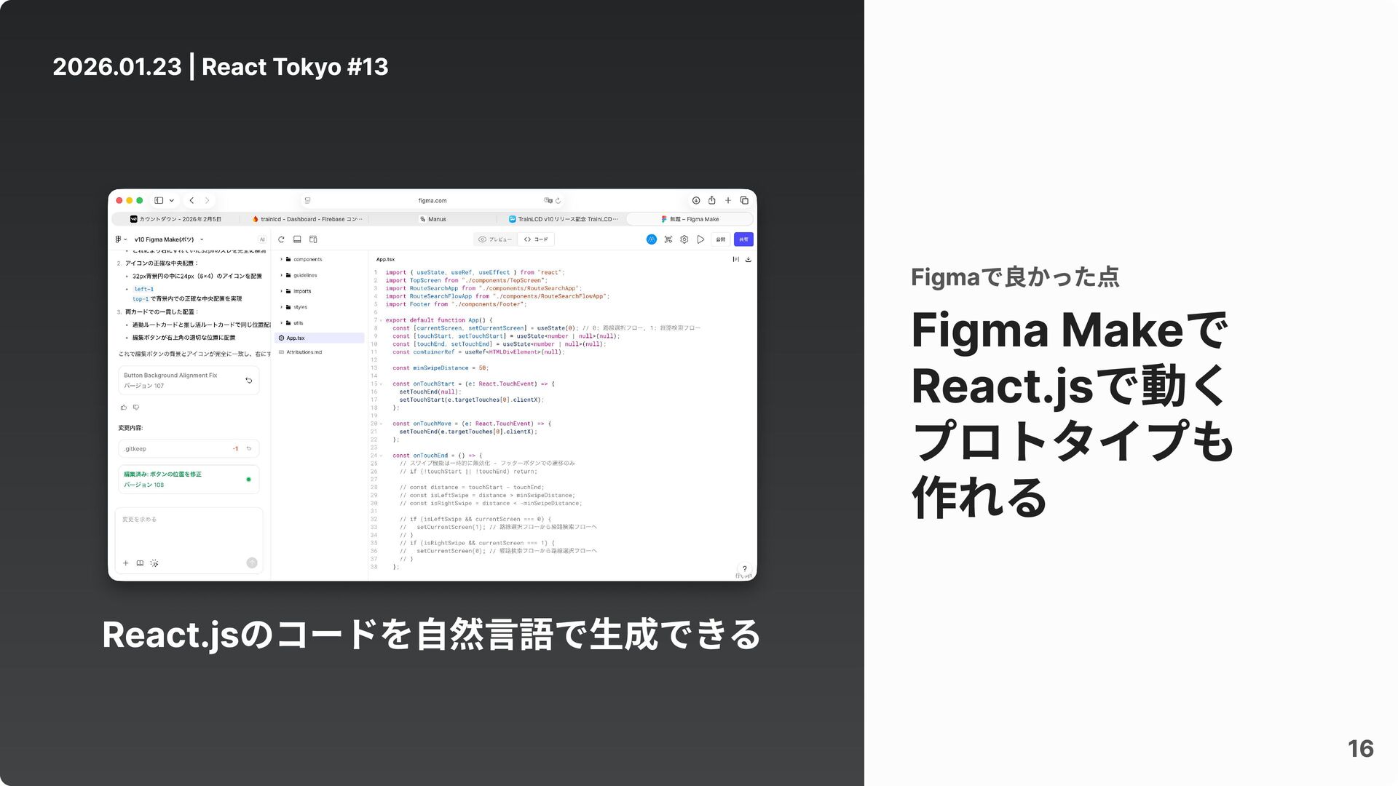Click the book library icon in prompt box
This screenshot has width=1398, height=786.
[140, 563]
